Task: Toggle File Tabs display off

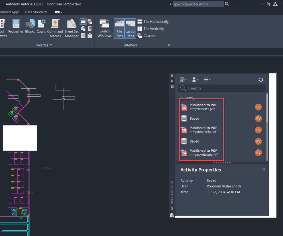Action: click(119, 28)
